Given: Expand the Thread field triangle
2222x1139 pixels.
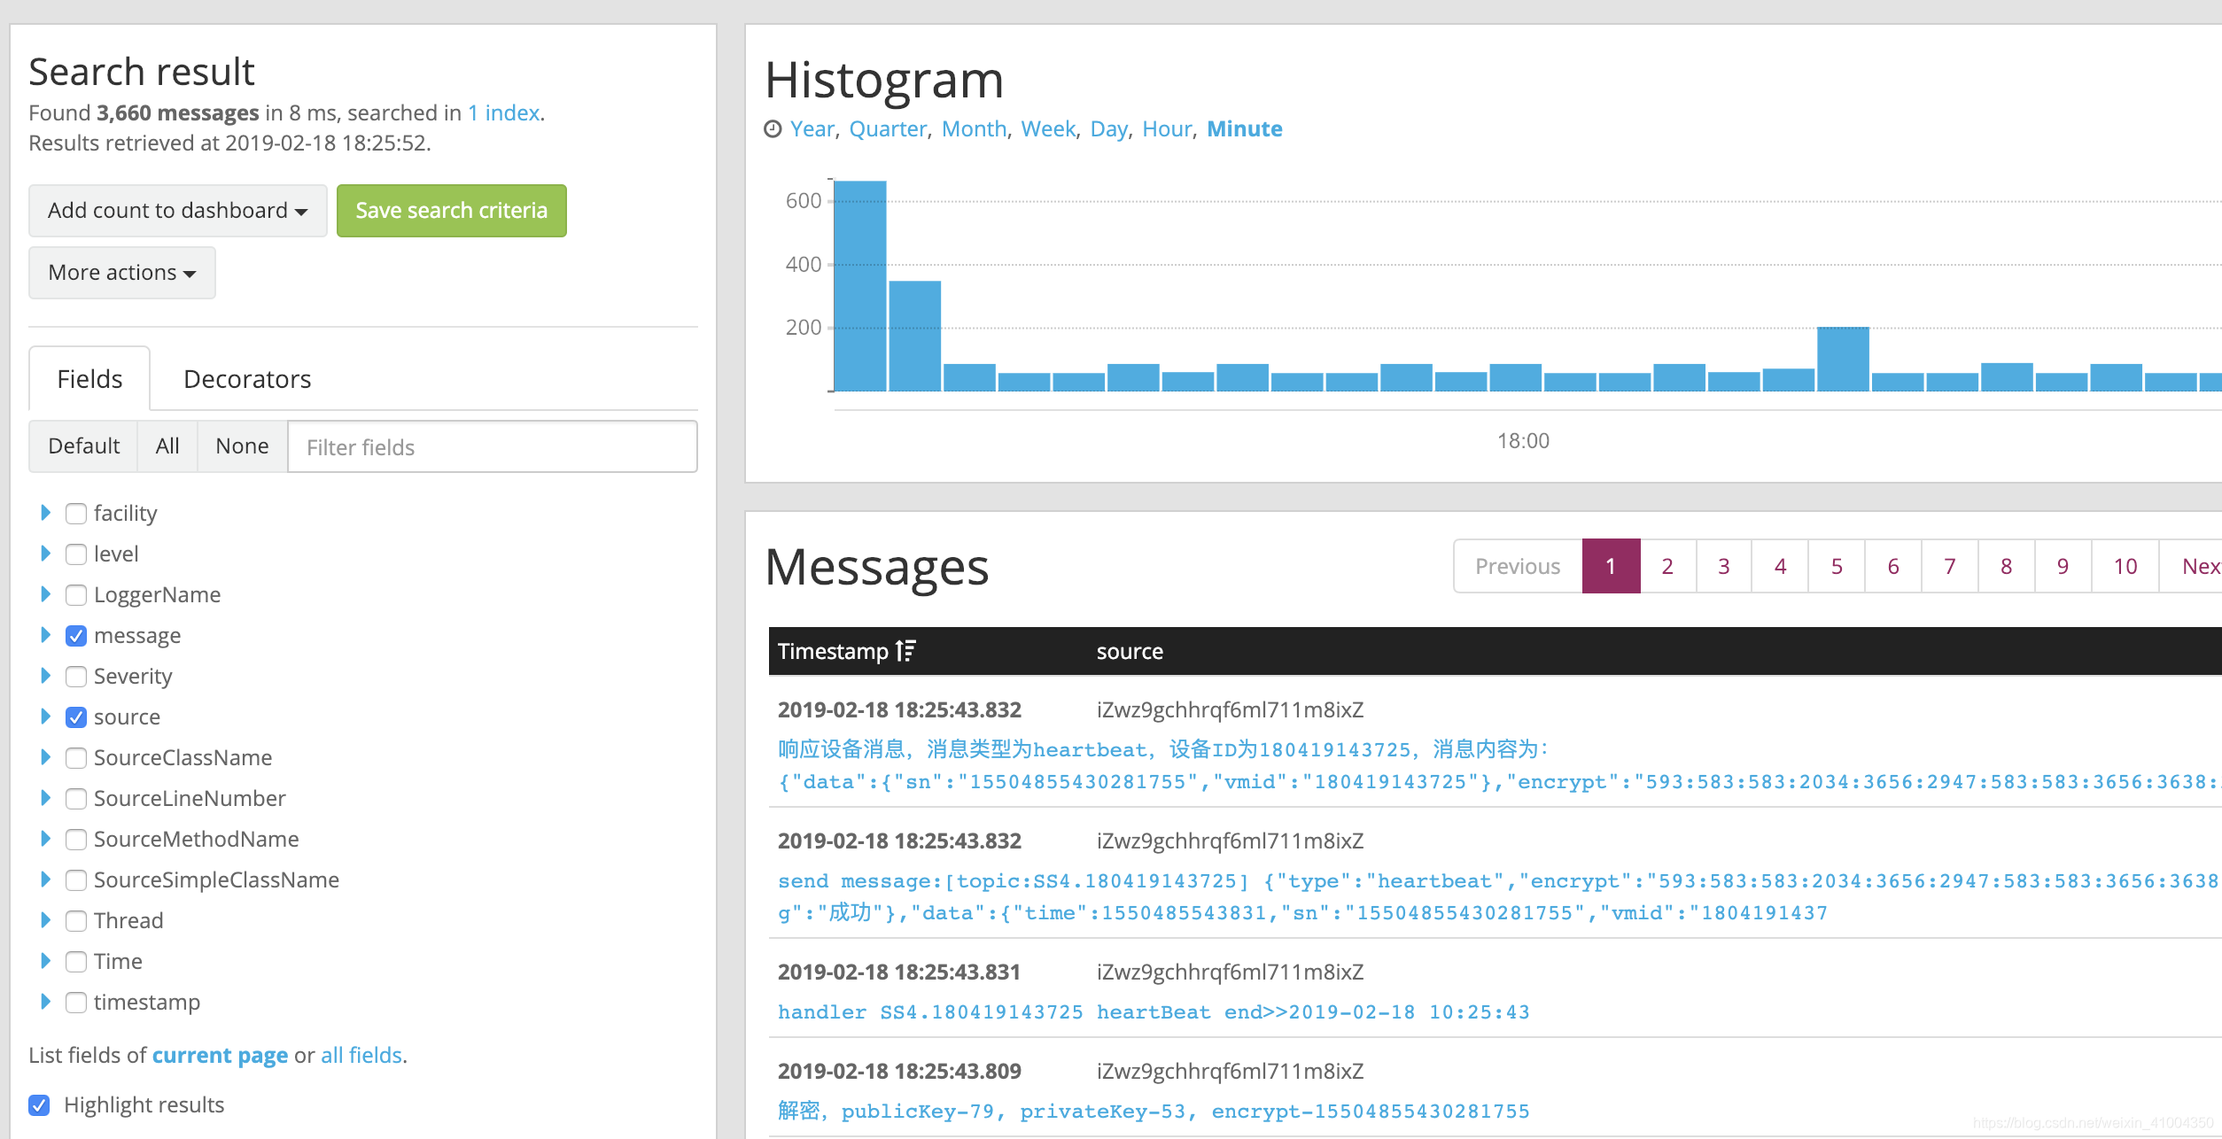Looking at the screenshot, I should click(x=45, y=920).
